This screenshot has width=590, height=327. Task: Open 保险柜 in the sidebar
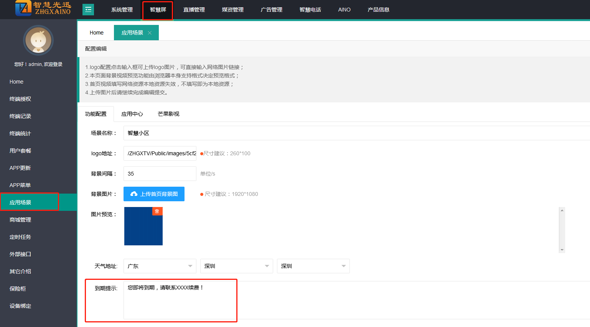(x=38, y=289)
